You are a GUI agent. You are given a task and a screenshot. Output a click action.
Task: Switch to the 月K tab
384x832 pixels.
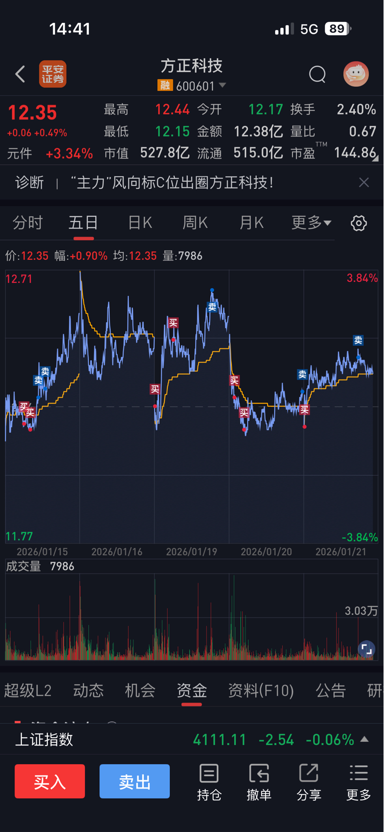[251, 222]
